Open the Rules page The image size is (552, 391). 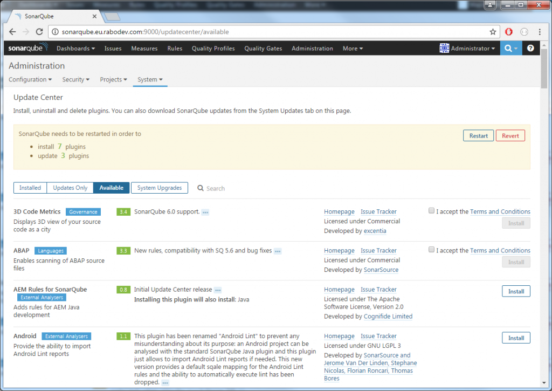click(175, 48)
